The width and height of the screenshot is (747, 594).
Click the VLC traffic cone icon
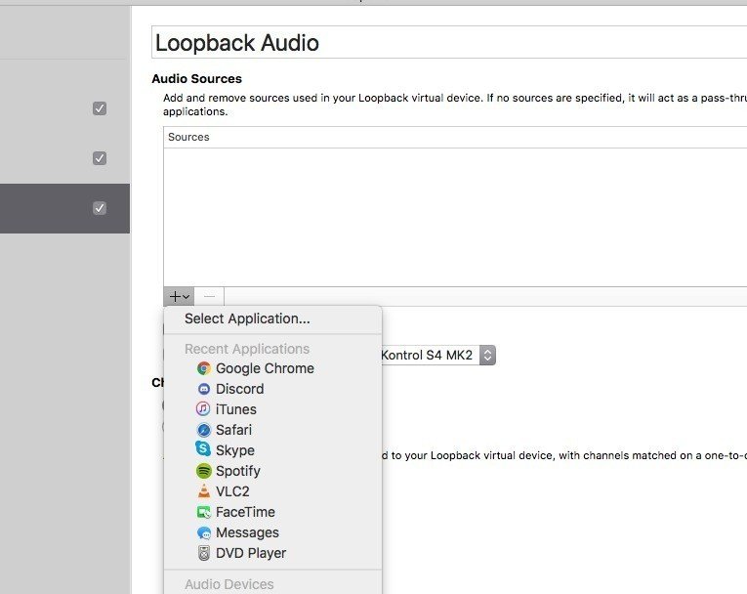[x=204, y=491]
